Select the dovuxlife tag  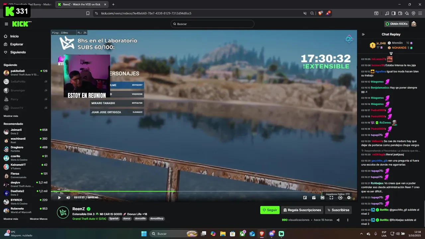pos(140,218)
